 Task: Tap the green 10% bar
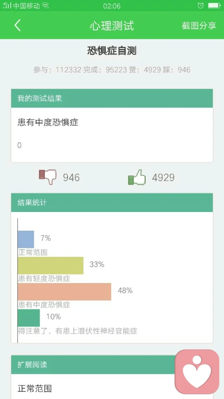pyautogui.click(x=28, y=318)
